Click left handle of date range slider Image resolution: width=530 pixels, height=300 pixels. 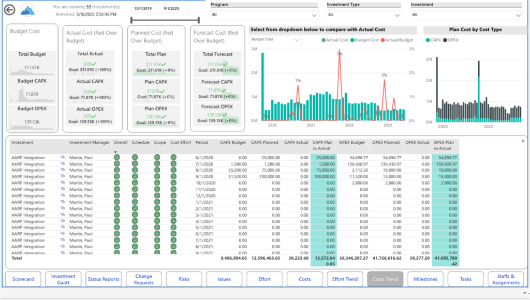tap(131, 21)
